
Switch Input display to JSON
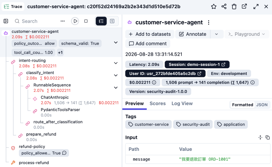point(262,105)
